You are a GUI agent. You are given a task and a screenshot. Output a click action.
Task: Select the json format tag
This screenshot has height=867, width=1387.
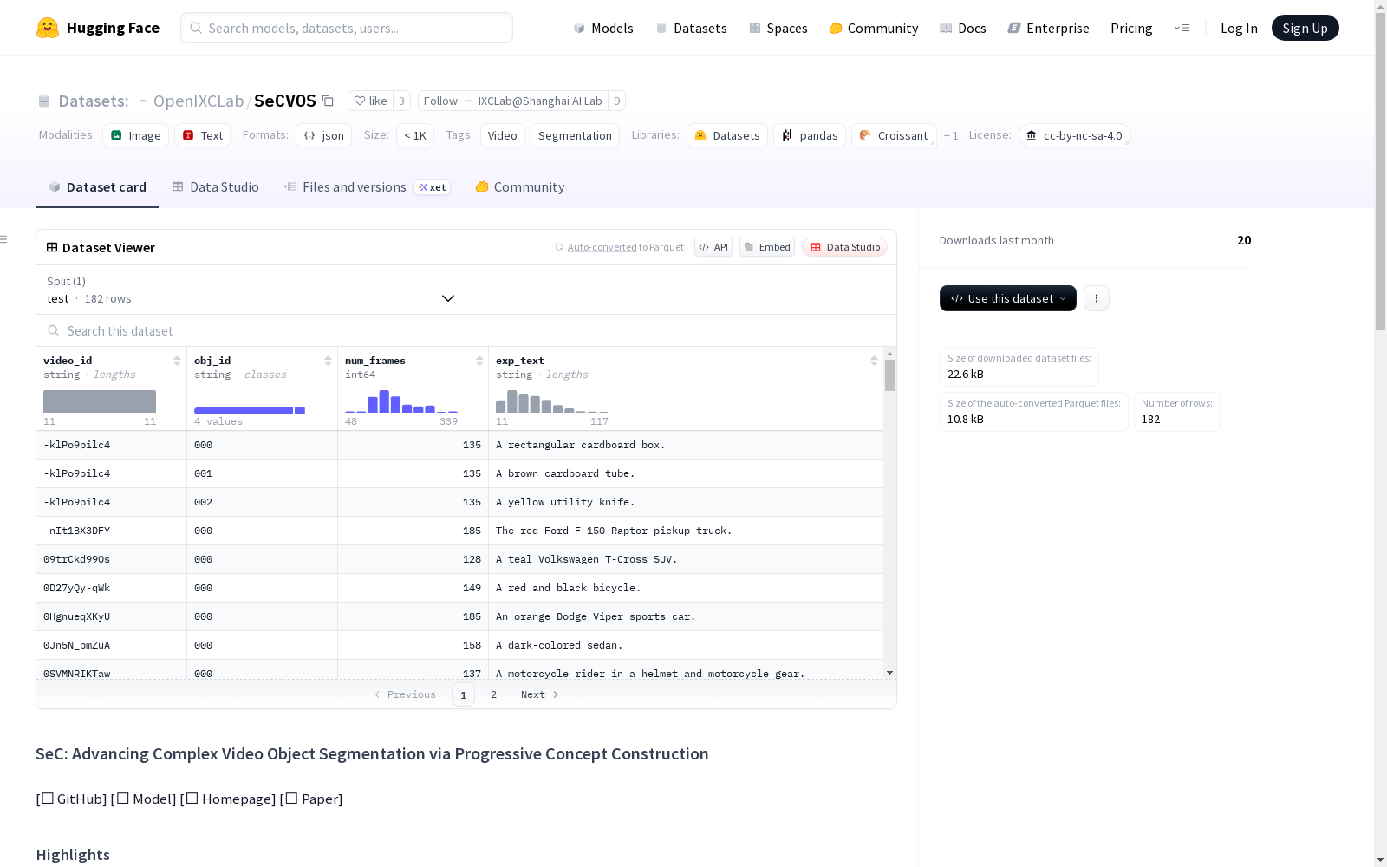point(324,135)
